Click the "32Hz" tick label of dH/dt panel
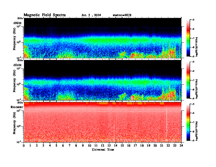 click(x=20, y=18)
